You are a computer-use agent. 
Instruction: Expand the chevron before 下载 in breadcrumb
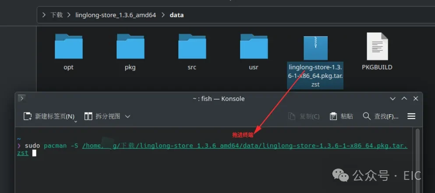(44, 15)
